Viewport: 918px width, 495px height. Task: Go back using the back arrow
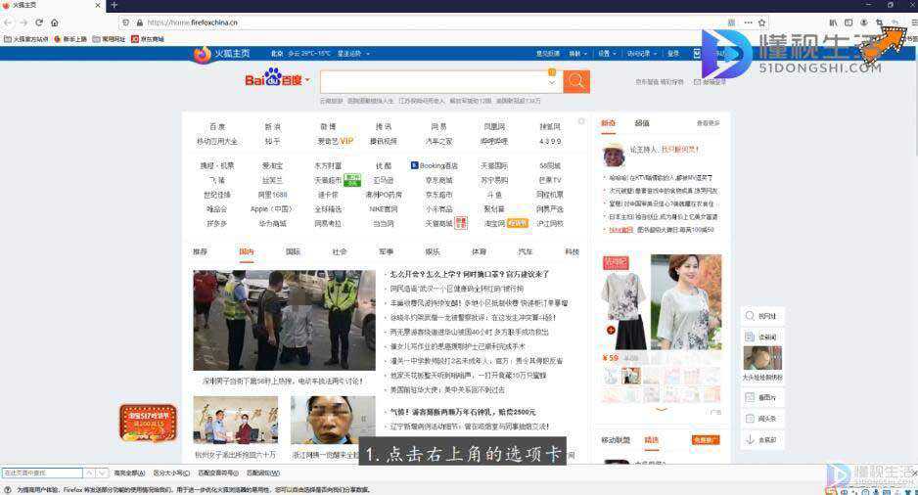[8, 22]
